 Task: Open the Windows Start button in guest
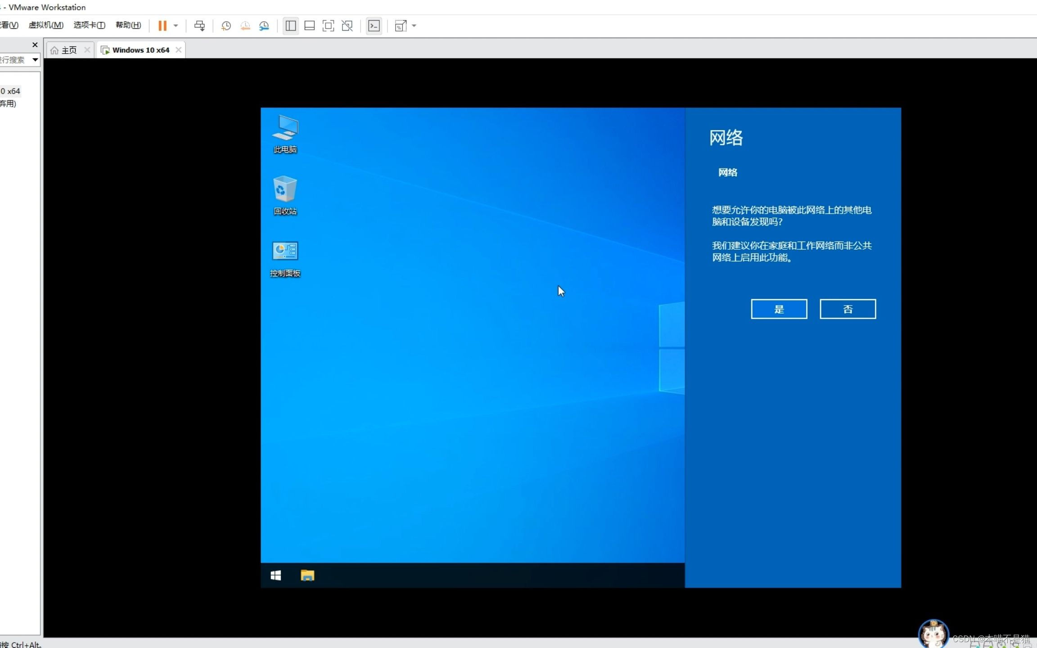(276, 576)
